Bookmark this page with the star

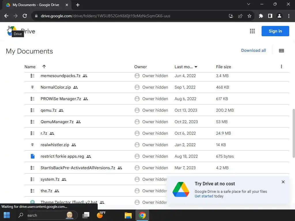pyautogui.click(x=249, y=16)
